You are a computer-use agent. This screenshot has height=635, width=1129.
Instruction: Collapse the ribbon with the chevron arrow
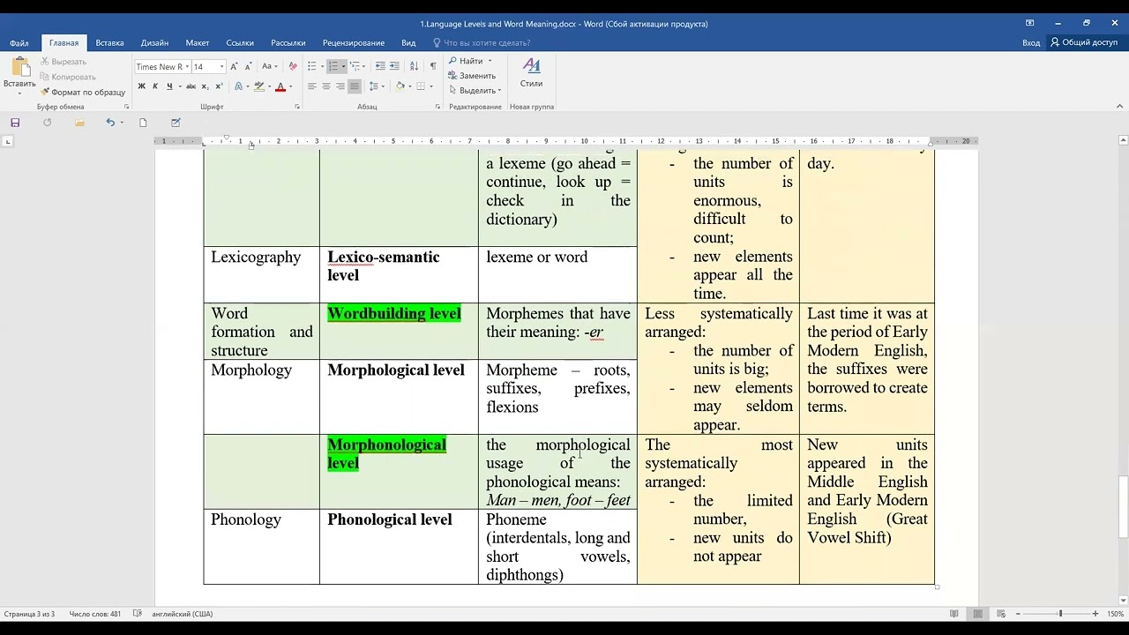click(1120, 107)
